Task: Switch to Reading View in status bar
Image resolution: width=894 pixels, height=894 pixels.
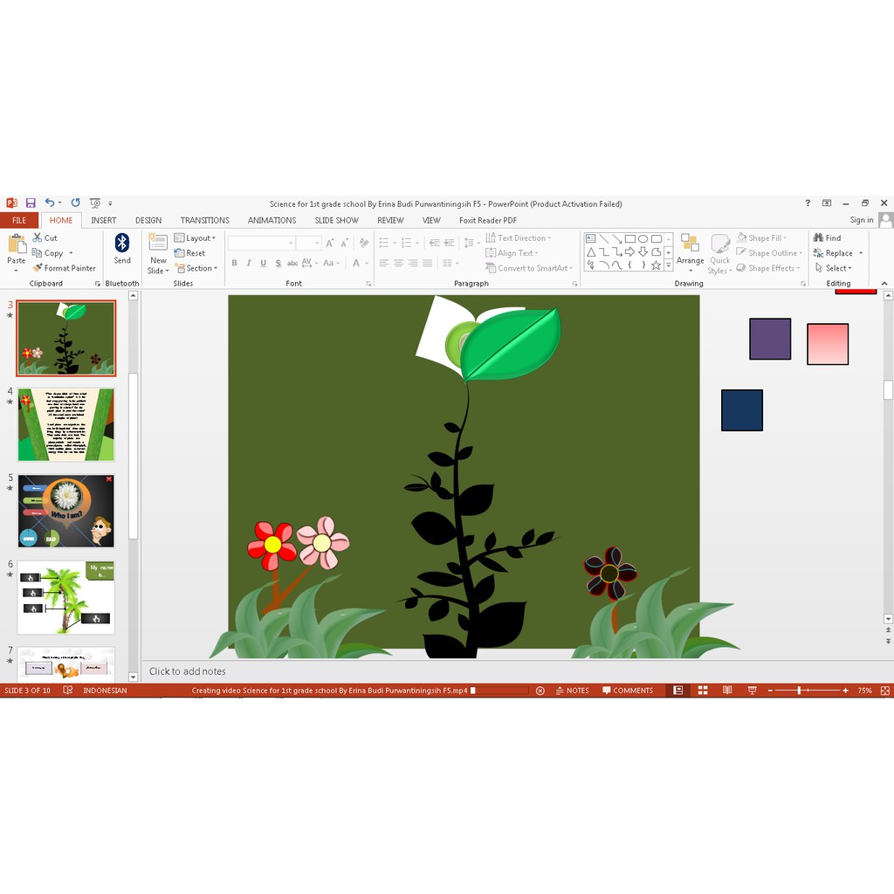Action: (726, 691)
